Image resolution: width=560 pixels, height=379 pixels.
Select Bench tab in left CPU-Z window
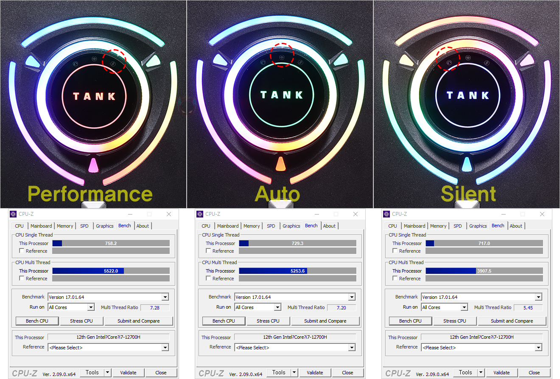coord(125,226)
